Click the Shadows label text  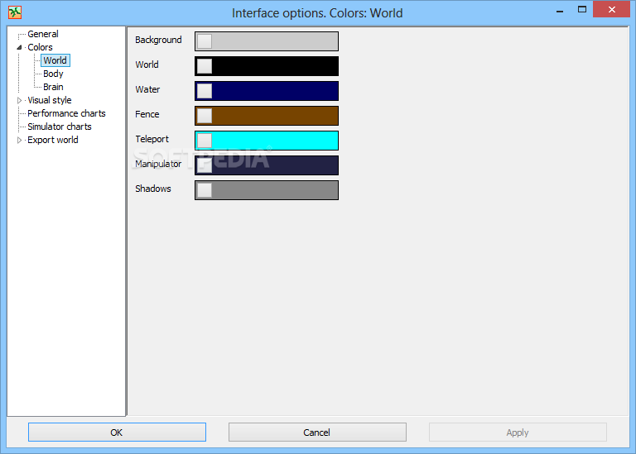(153, 189)
